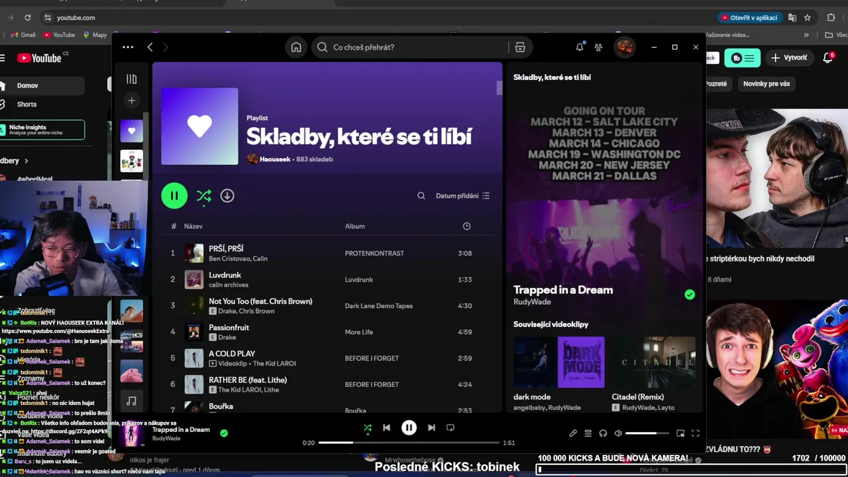The width and height of the screenshot is (848, 477).
Task: Toggle shuffle next to playlist play button
Action: (x=204, y=195)
